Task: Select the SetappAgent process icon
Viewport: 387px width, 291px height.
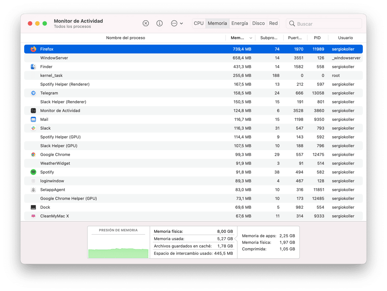Action: (33, 190)
